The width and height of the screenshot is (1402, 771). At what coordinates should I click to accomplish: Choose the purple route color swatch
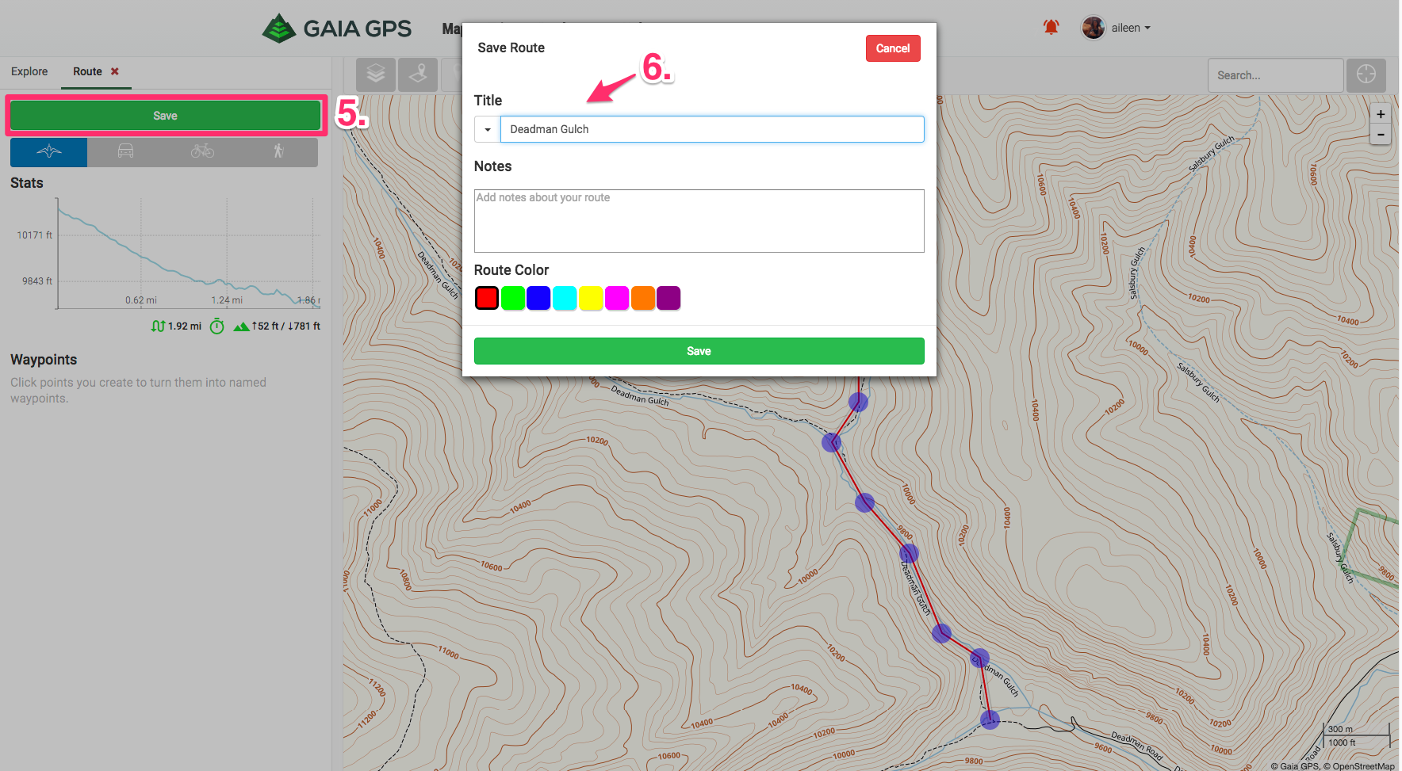(x=668, y=298)
